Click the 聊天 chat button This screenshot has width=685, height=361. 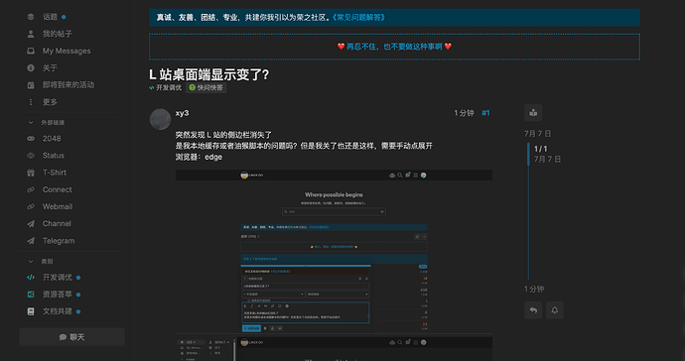[x=71, y=337]
